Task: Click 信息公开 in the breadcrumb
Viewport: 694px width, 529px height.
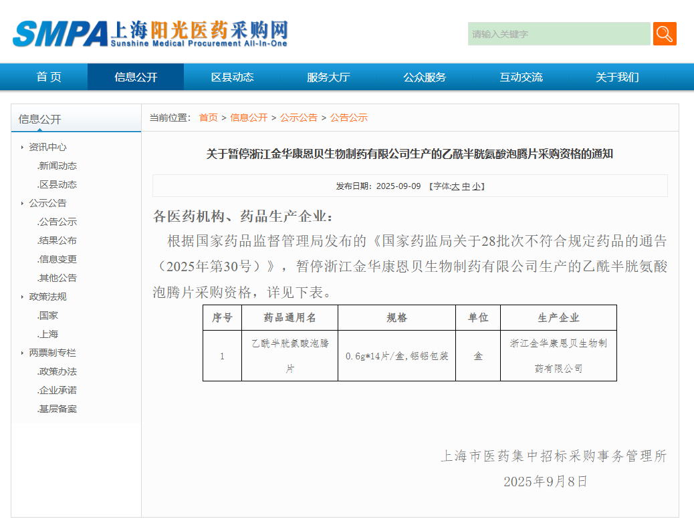Action: 249,118
